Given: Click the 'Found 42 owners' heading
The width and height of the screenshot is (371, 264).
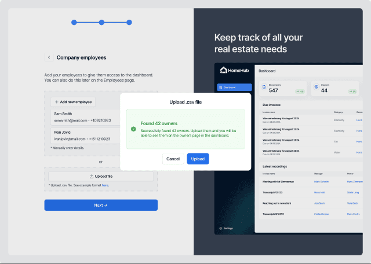Looking at the screenshot, I should tap(159, 123).
